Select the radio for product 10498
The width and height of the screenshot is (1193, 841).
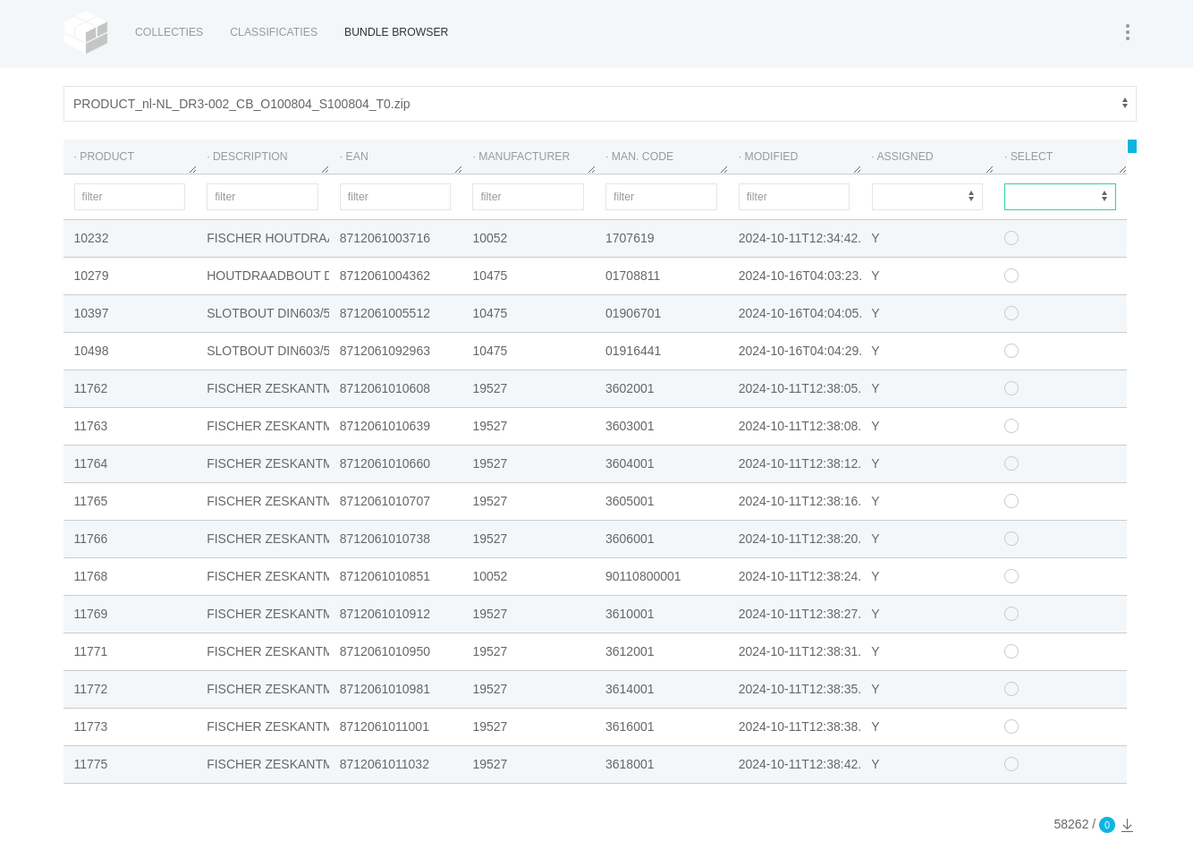click(1011, 351)
